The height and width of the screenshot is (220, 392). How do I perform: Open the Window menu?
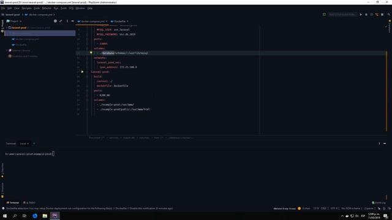coord(80,8)
